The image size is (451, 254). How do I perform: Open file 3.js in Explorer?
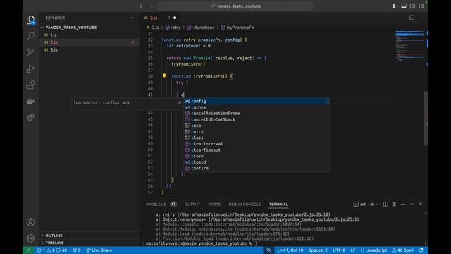89,50
